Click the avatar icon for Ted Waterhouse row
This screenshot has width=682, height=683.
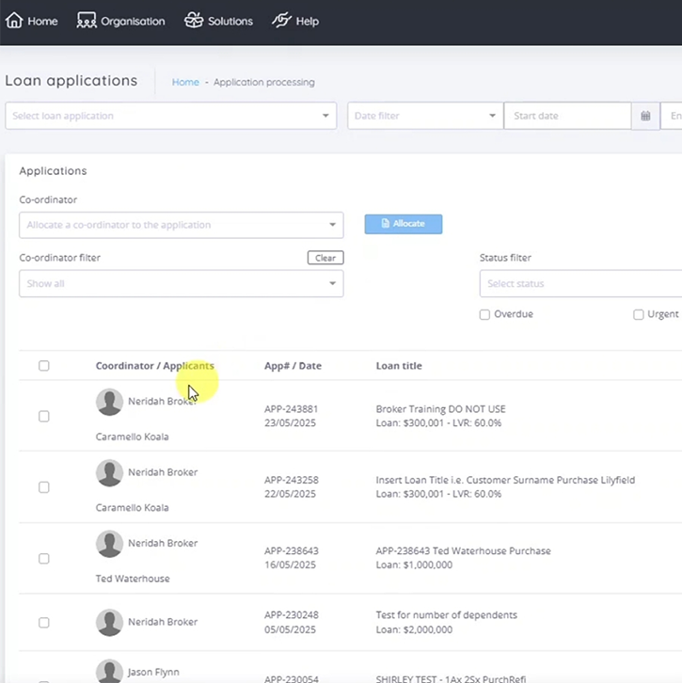(x=110, y=544)
